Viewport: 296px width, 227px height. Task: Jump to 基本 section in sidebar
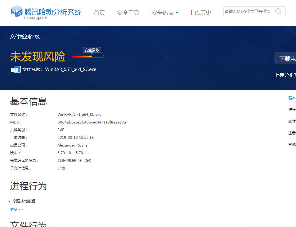click(292, 98)
